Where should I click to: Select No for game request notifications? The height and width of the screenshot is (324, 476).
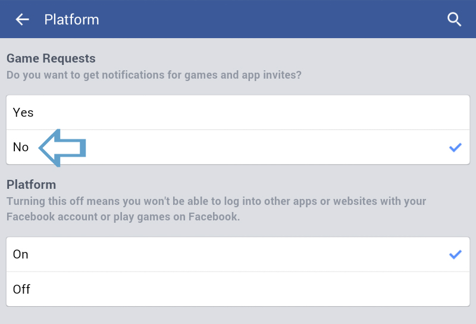[238, 147]
